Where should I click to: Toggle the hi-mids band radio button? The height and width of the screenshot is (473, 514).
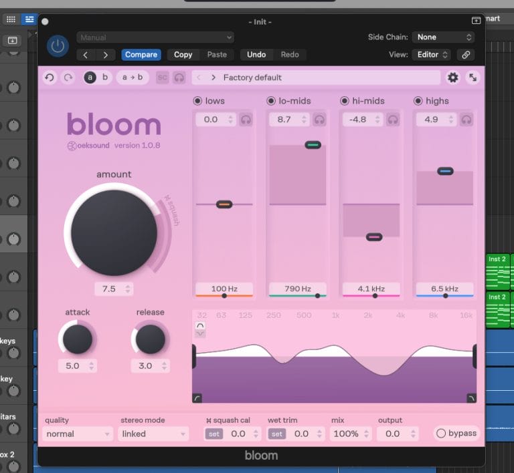344,101
